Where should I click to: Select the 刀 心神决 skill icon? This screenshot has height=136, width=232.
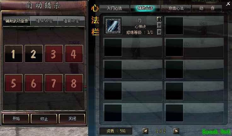[113, 26]
